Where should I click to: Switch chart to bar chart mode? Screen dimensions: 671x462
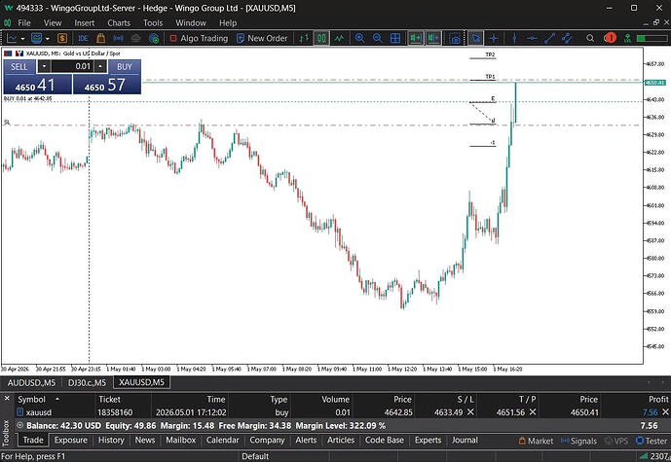coord(304,39)
